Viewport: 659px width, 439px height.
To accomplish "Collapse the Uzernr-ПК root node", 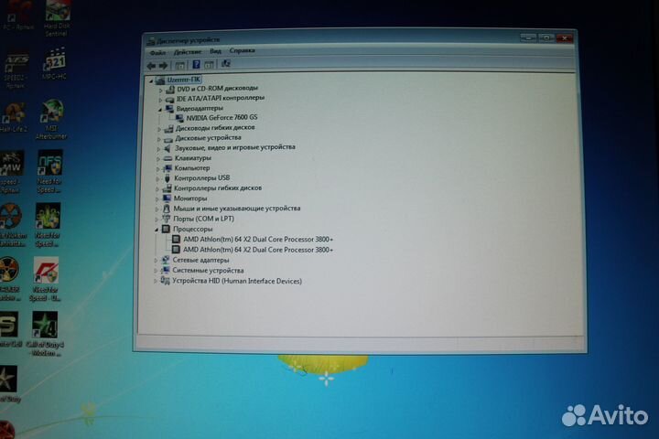I will click(152, 81).
